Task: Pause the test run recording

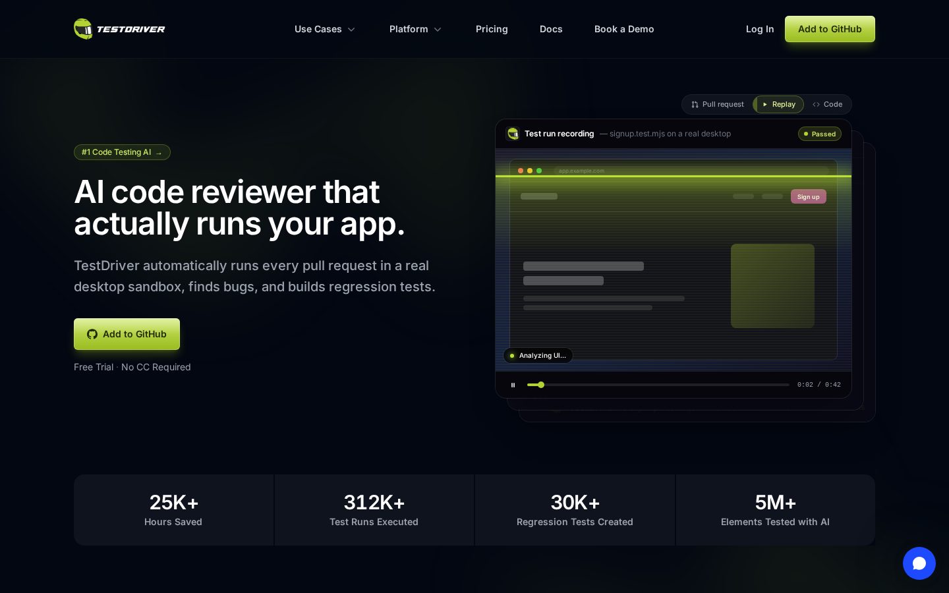Action: click(513, 385)
